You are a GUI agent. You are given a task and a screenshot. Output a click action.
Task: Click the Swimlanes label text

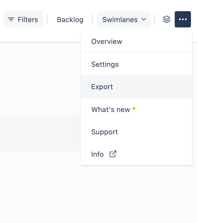[x=120, y=20]
